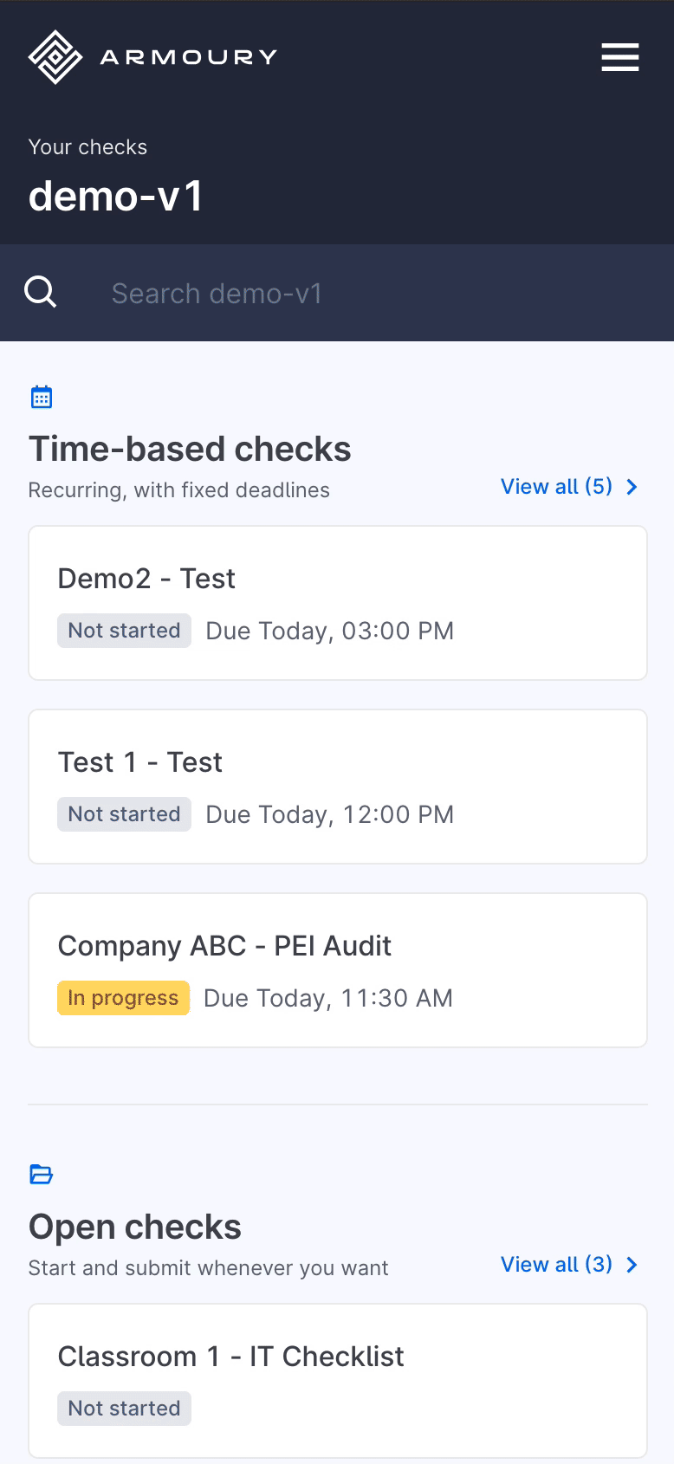View all 3 open checks
The image size is (674, 1464).
(556, 1265)
